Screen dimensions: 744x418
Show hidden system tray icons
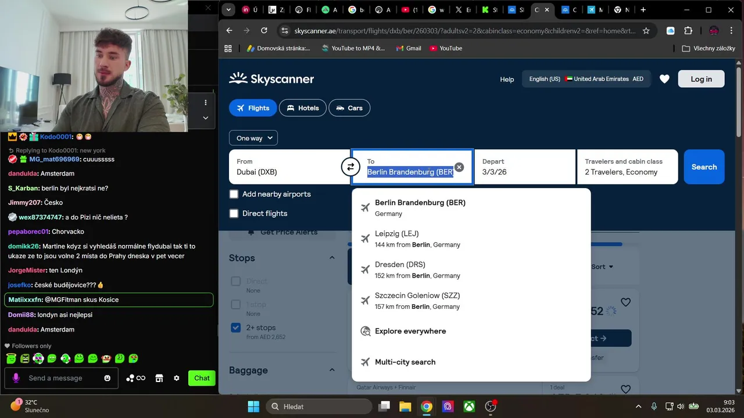(x=638, y=406)
